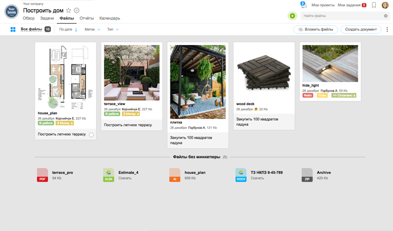
Task: Click the company logo icon
Action: coord(12,12)
